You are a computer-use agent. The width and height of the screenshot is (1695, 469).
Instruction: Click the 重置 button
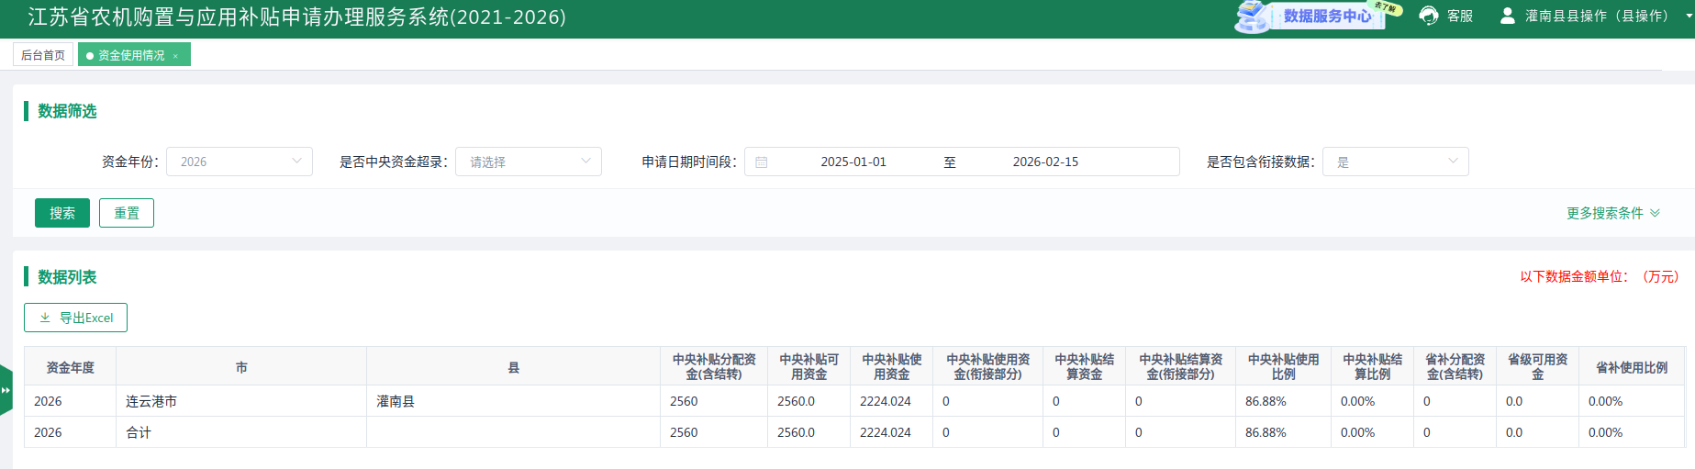click(127, 213)
